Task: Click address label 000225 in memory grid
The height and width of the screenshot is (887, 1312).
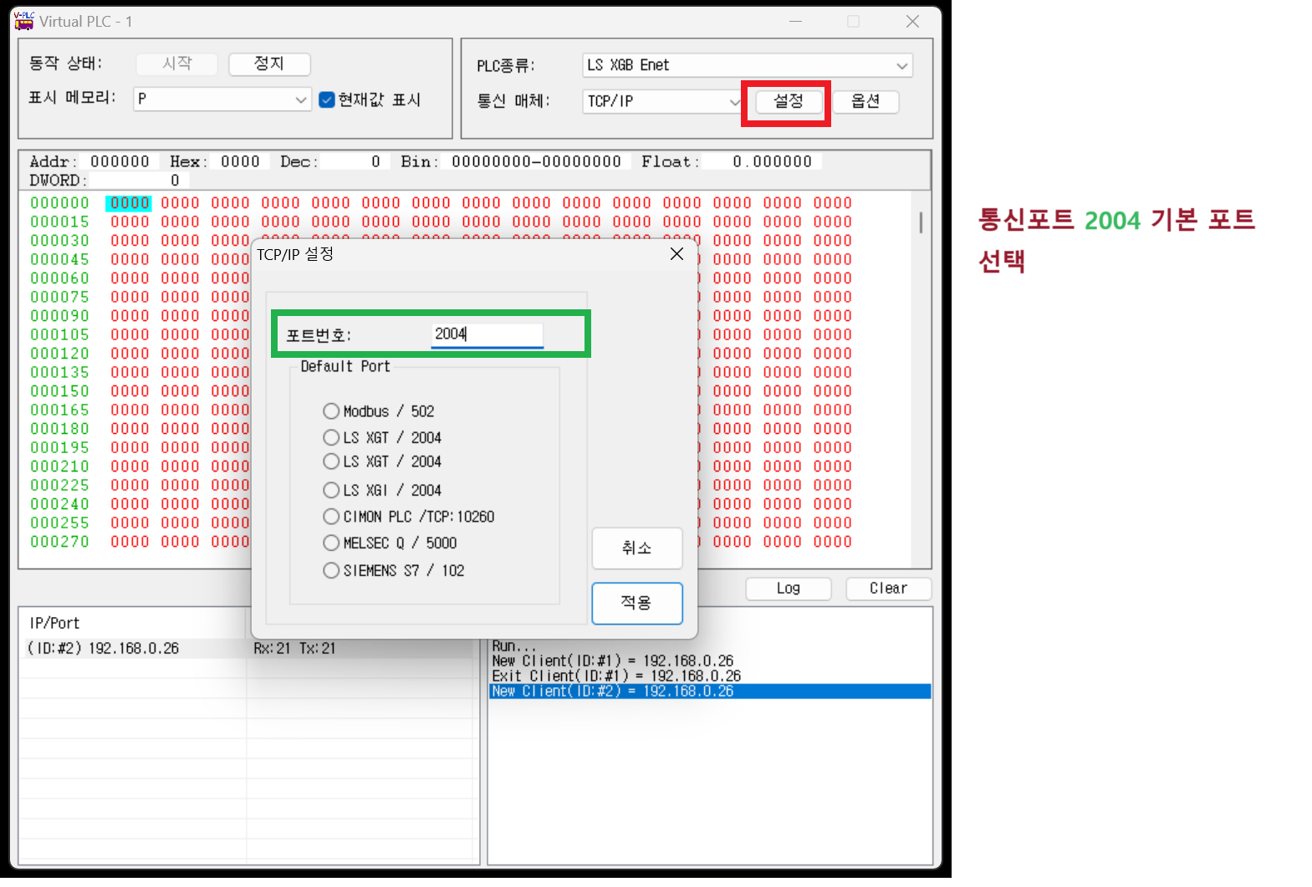Action: [x=59, y=486]
